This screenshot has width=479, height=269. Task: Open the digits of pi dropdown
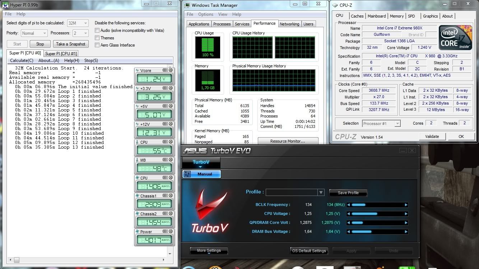pos(78,23)
